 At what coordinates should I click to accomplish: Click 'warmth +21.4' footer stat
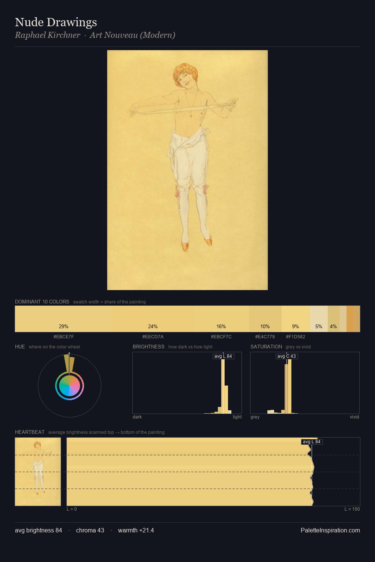click(136, 530)
